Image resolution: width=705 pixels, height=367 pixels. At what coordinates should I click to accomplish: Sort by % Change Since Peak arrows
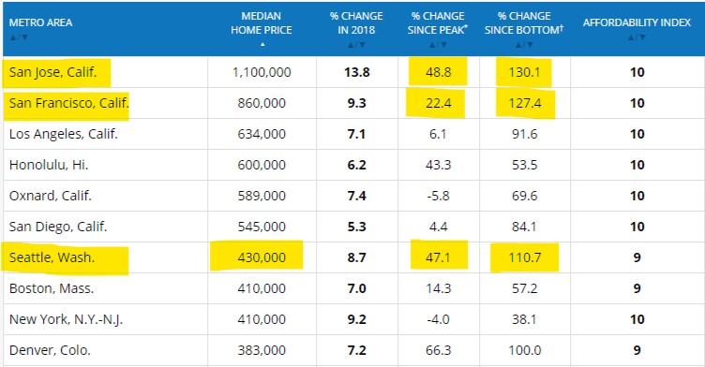pyautogui.click(x=437, y=45)
